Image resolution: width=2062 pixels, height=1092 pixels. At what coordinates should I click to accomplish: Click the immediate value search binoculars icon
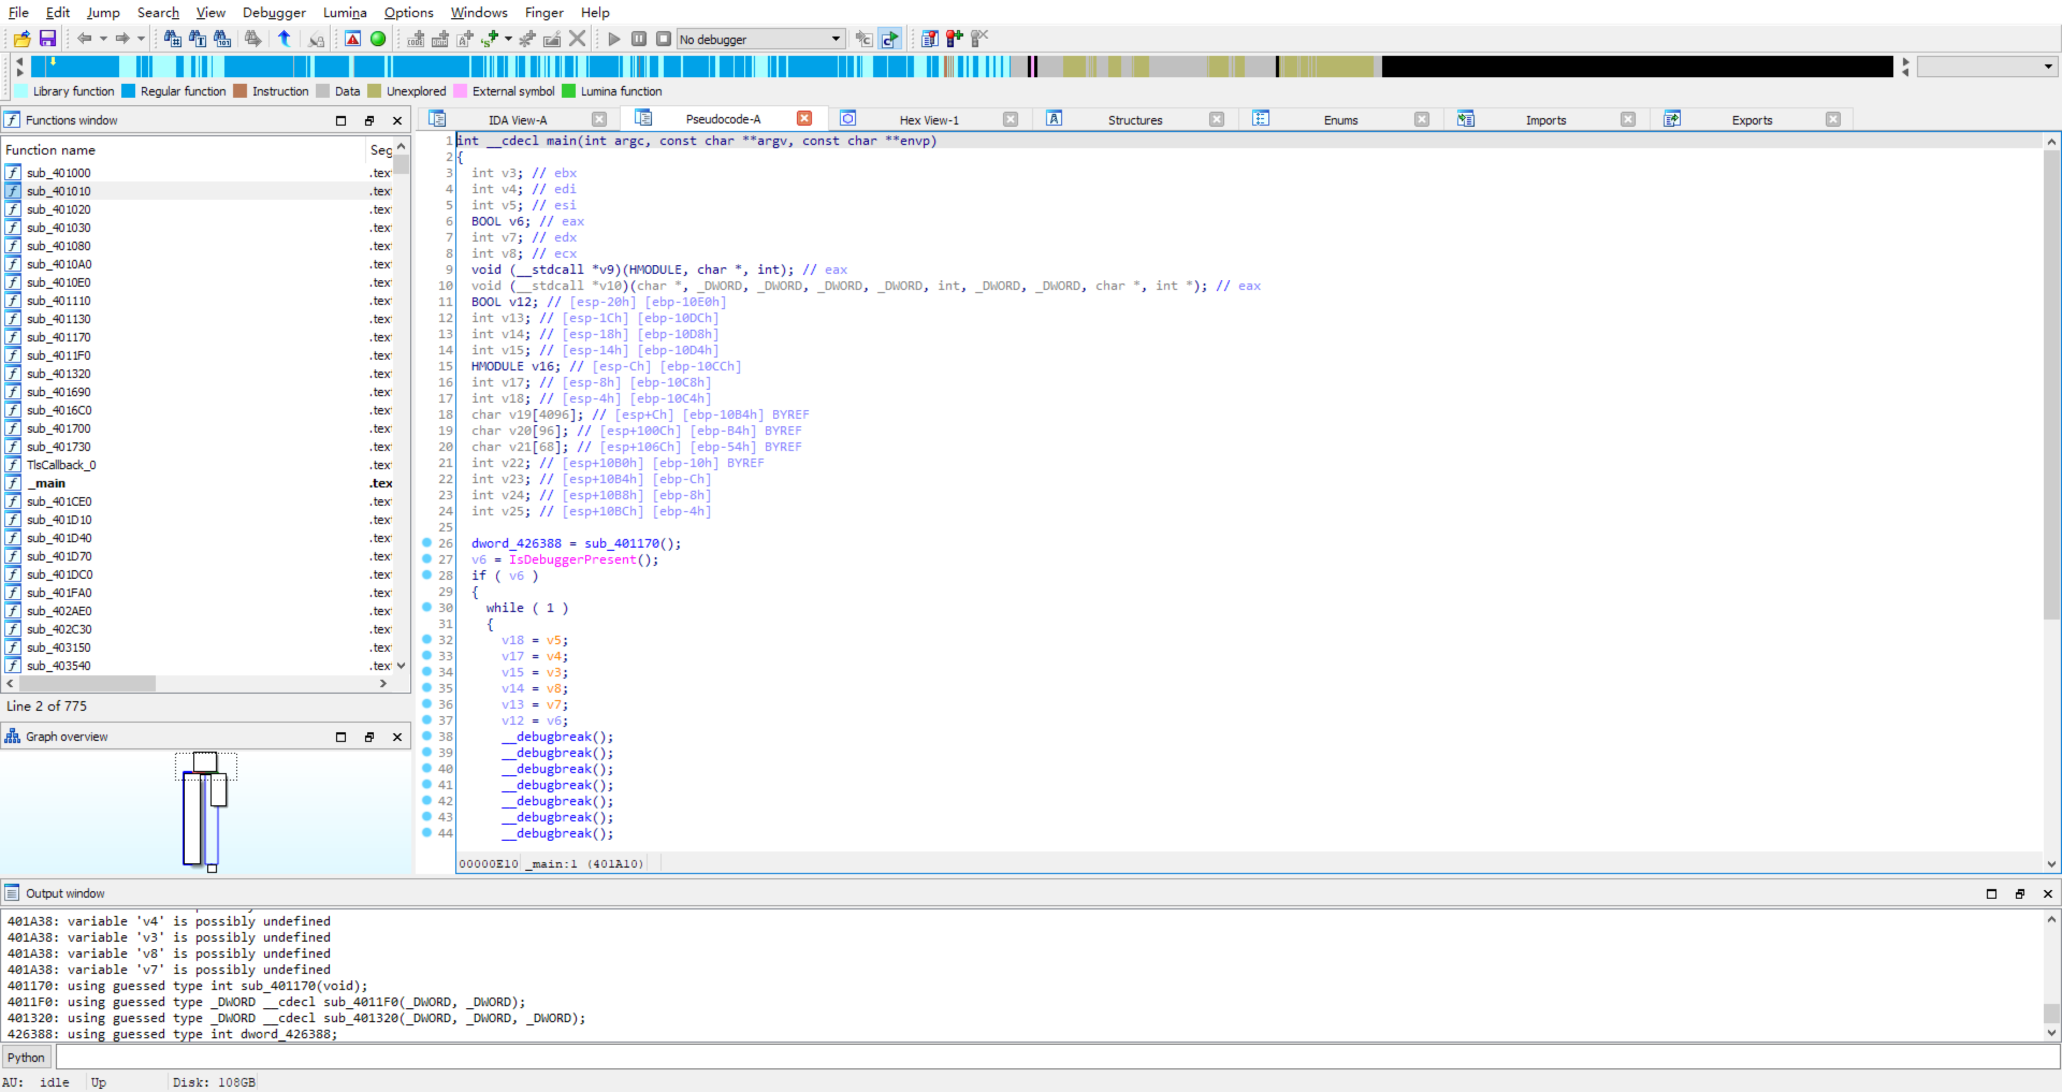(x=172, y=39)
